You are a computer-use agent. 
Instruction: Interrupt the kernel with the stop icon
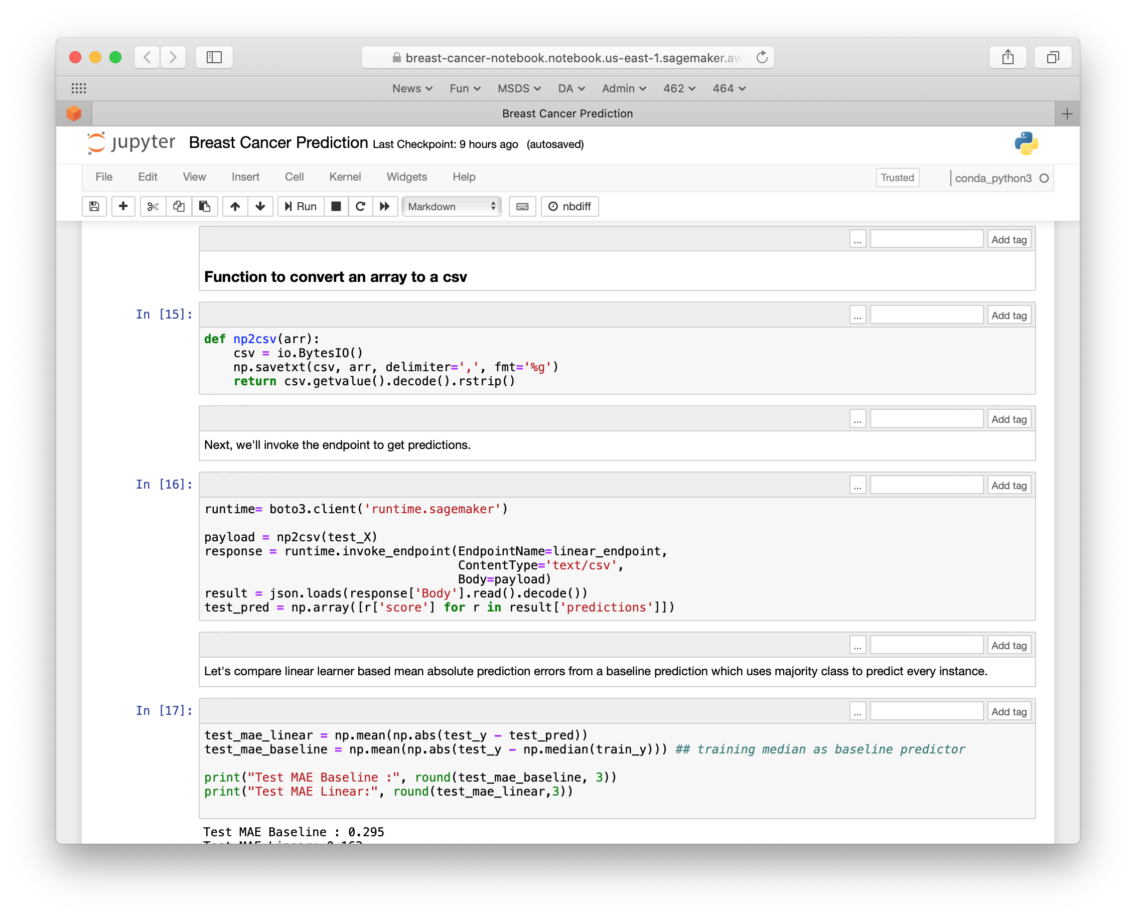[x=336, y=206]
